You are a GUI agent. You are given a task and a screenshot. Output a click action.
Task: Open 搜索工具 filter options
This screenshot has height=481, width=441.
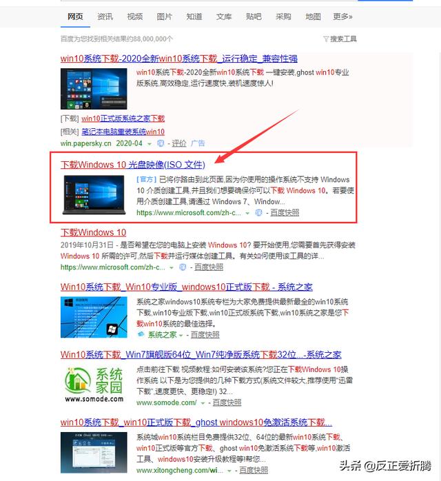tap(340, 39)
